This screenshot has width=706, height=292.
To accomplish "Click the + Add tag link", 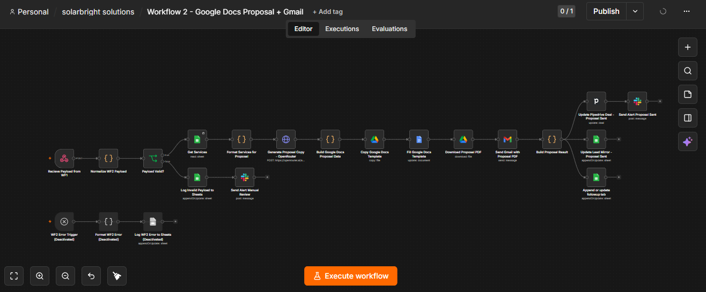I will pyautogui.click(x=328, y=12).
